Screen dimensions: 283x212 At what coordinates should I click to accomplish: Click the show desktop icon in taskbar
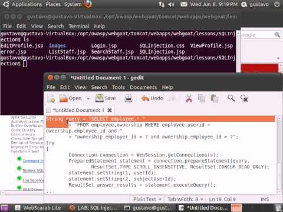(4, 208)
